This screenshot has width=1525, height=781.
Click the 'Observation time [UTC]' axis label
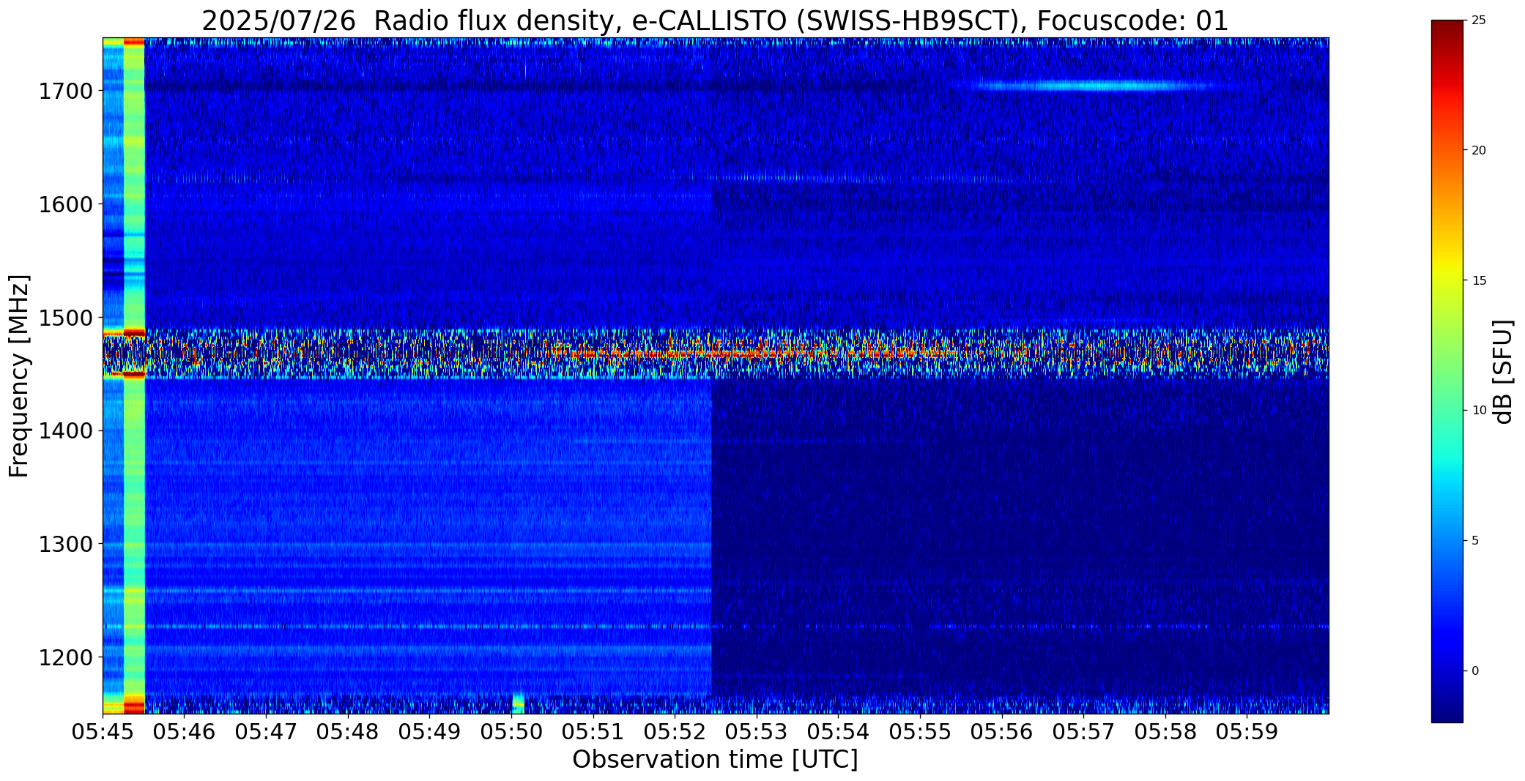(x=715, y=760)
